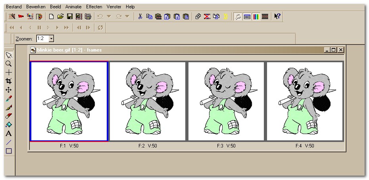
Task: Select the Mover four-arrow tool
Action: [9, 90]
